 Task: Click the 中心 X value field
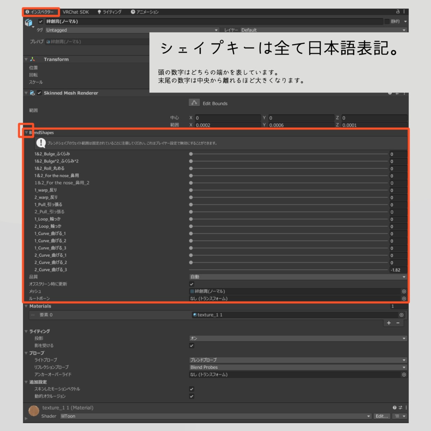pyautogui.click(x=228, y=118)
